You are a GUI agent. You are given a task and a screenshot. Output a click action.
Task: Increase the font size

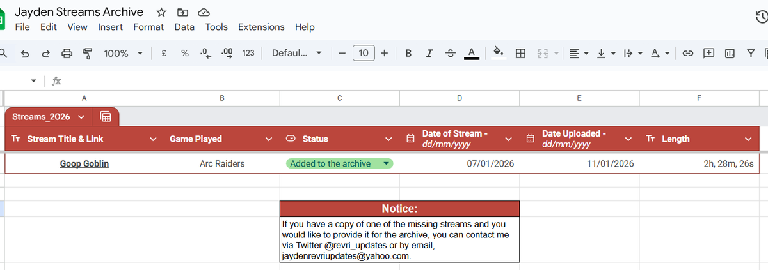click(x=384, y=54)
